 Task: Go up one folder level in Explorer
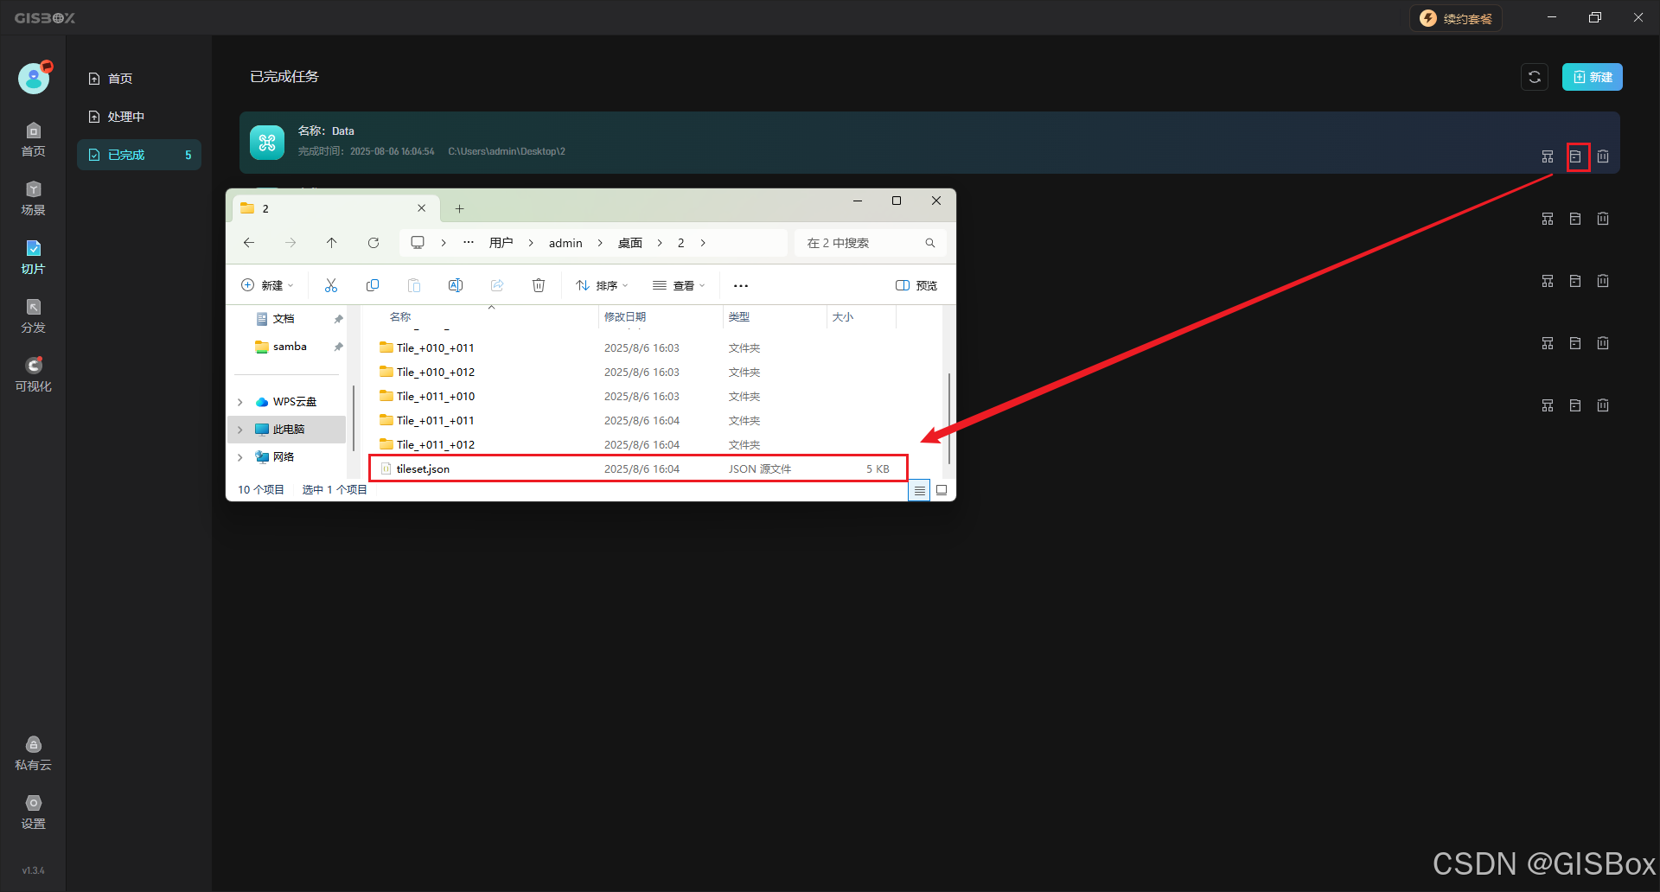click(332, 243)
